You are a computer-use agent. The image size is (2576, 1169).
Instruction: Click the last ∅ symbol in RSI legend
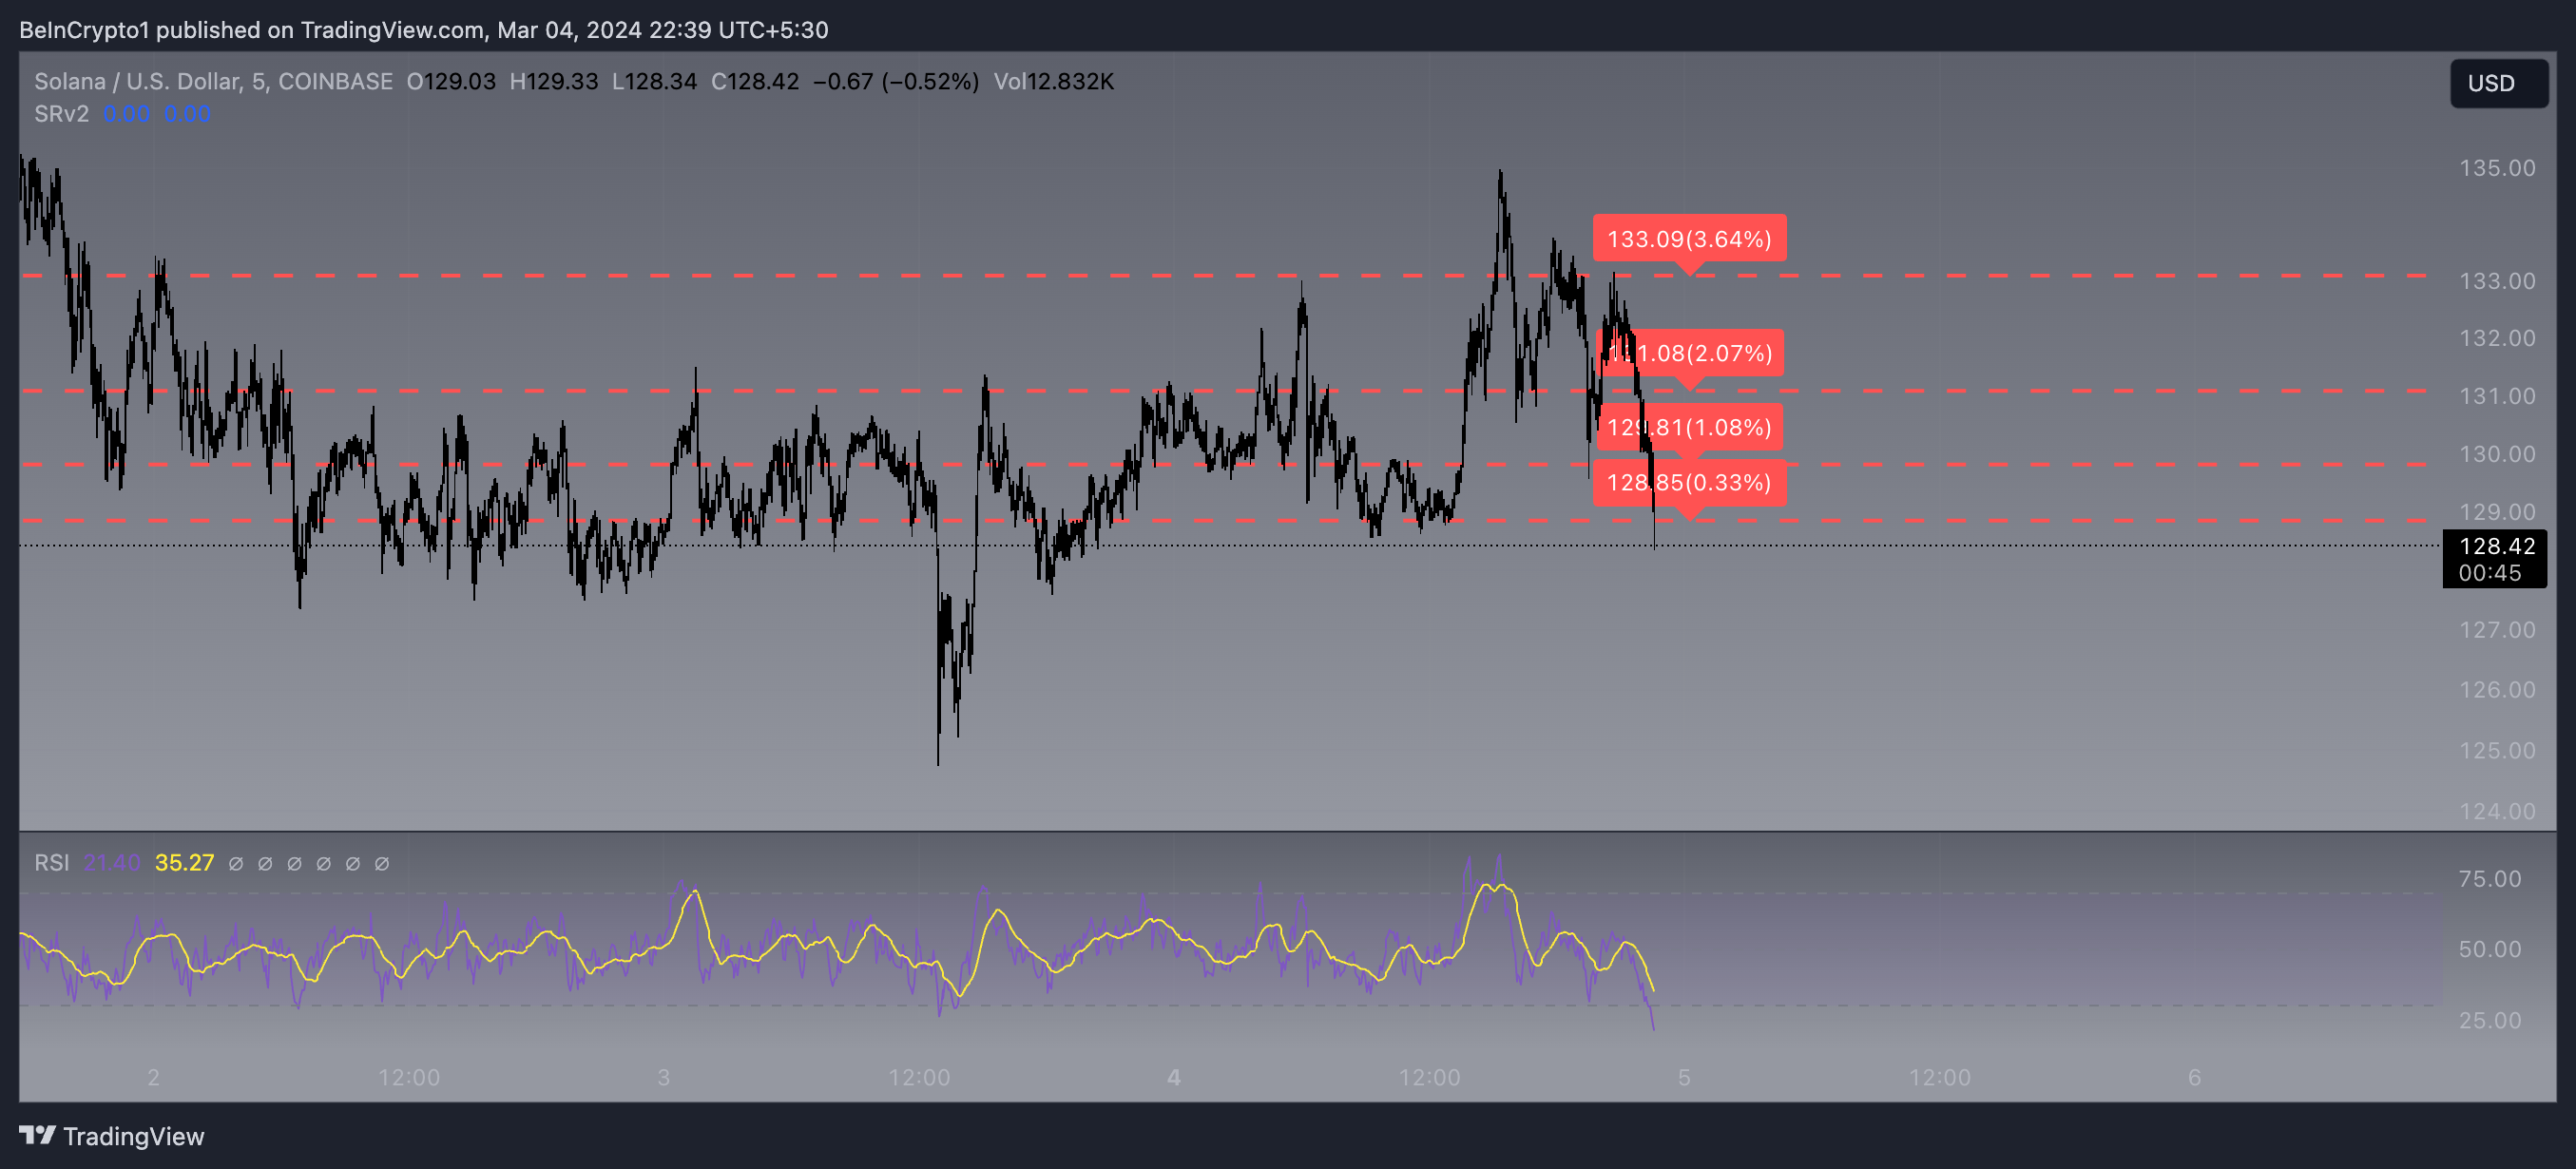(382, 863)
